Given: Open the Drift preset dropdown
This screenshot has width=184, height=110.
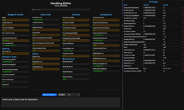Looking at the screenshot, I should click(73, 95).
